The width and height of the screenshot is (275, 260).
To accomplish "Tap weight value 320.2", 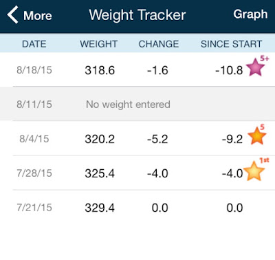I will pyautogui.click(x=100, y=139).
